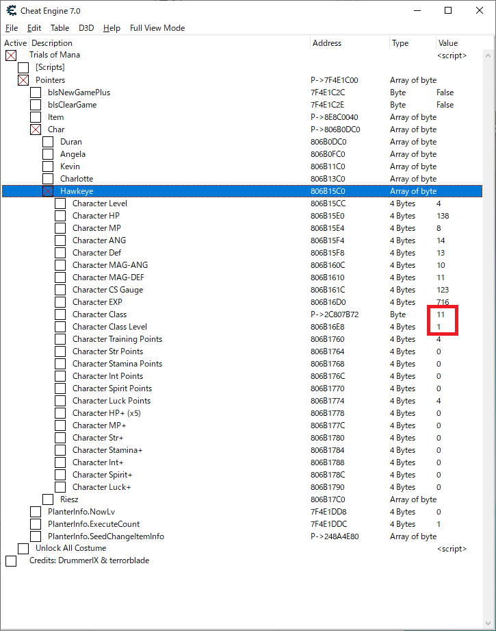The height and width of the screenshot is (631, 496).
Task: Select the Hawkeye row
Action: [x=242, y=191]
